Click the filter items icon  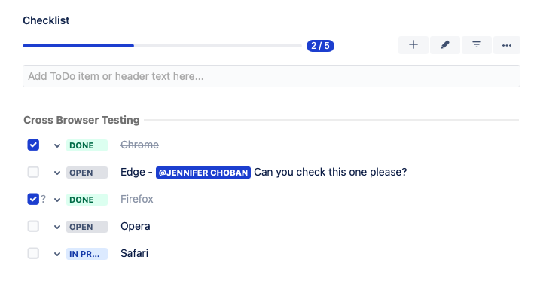[477, 45]
